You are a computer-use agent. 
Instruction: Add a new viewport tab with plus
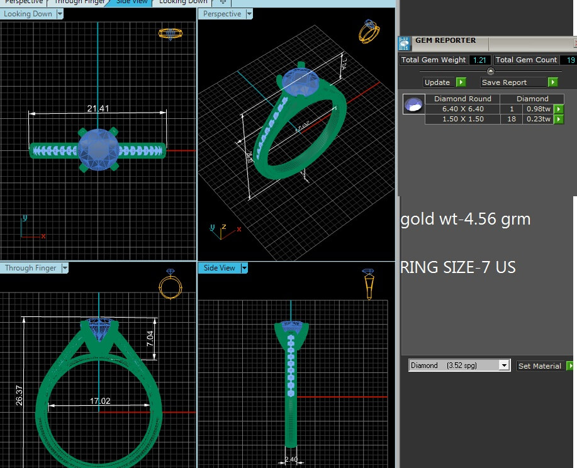click(222, 2)
